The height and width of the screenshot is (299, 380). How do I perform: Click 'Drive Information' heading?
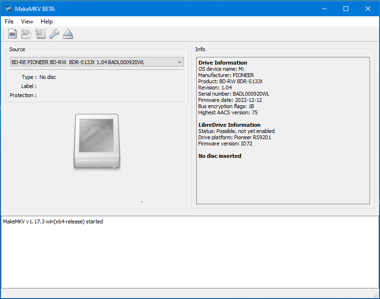(x=223, y=63)
